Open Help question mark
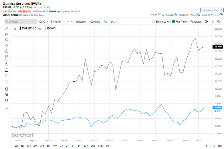The image size is (224, 149). (221, 15)
